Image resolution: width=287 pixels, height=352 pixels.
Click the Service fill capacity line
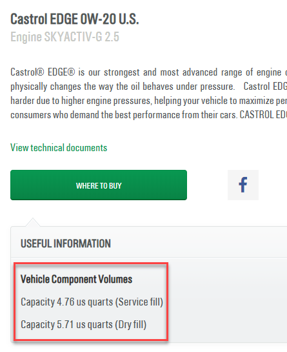[x=92, y=302]
